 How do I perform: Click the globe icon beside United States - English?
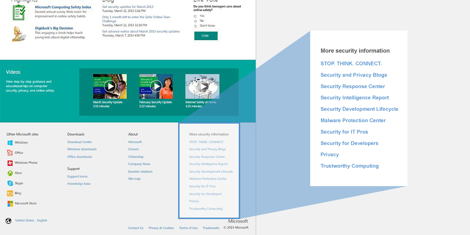pos(8,221)
